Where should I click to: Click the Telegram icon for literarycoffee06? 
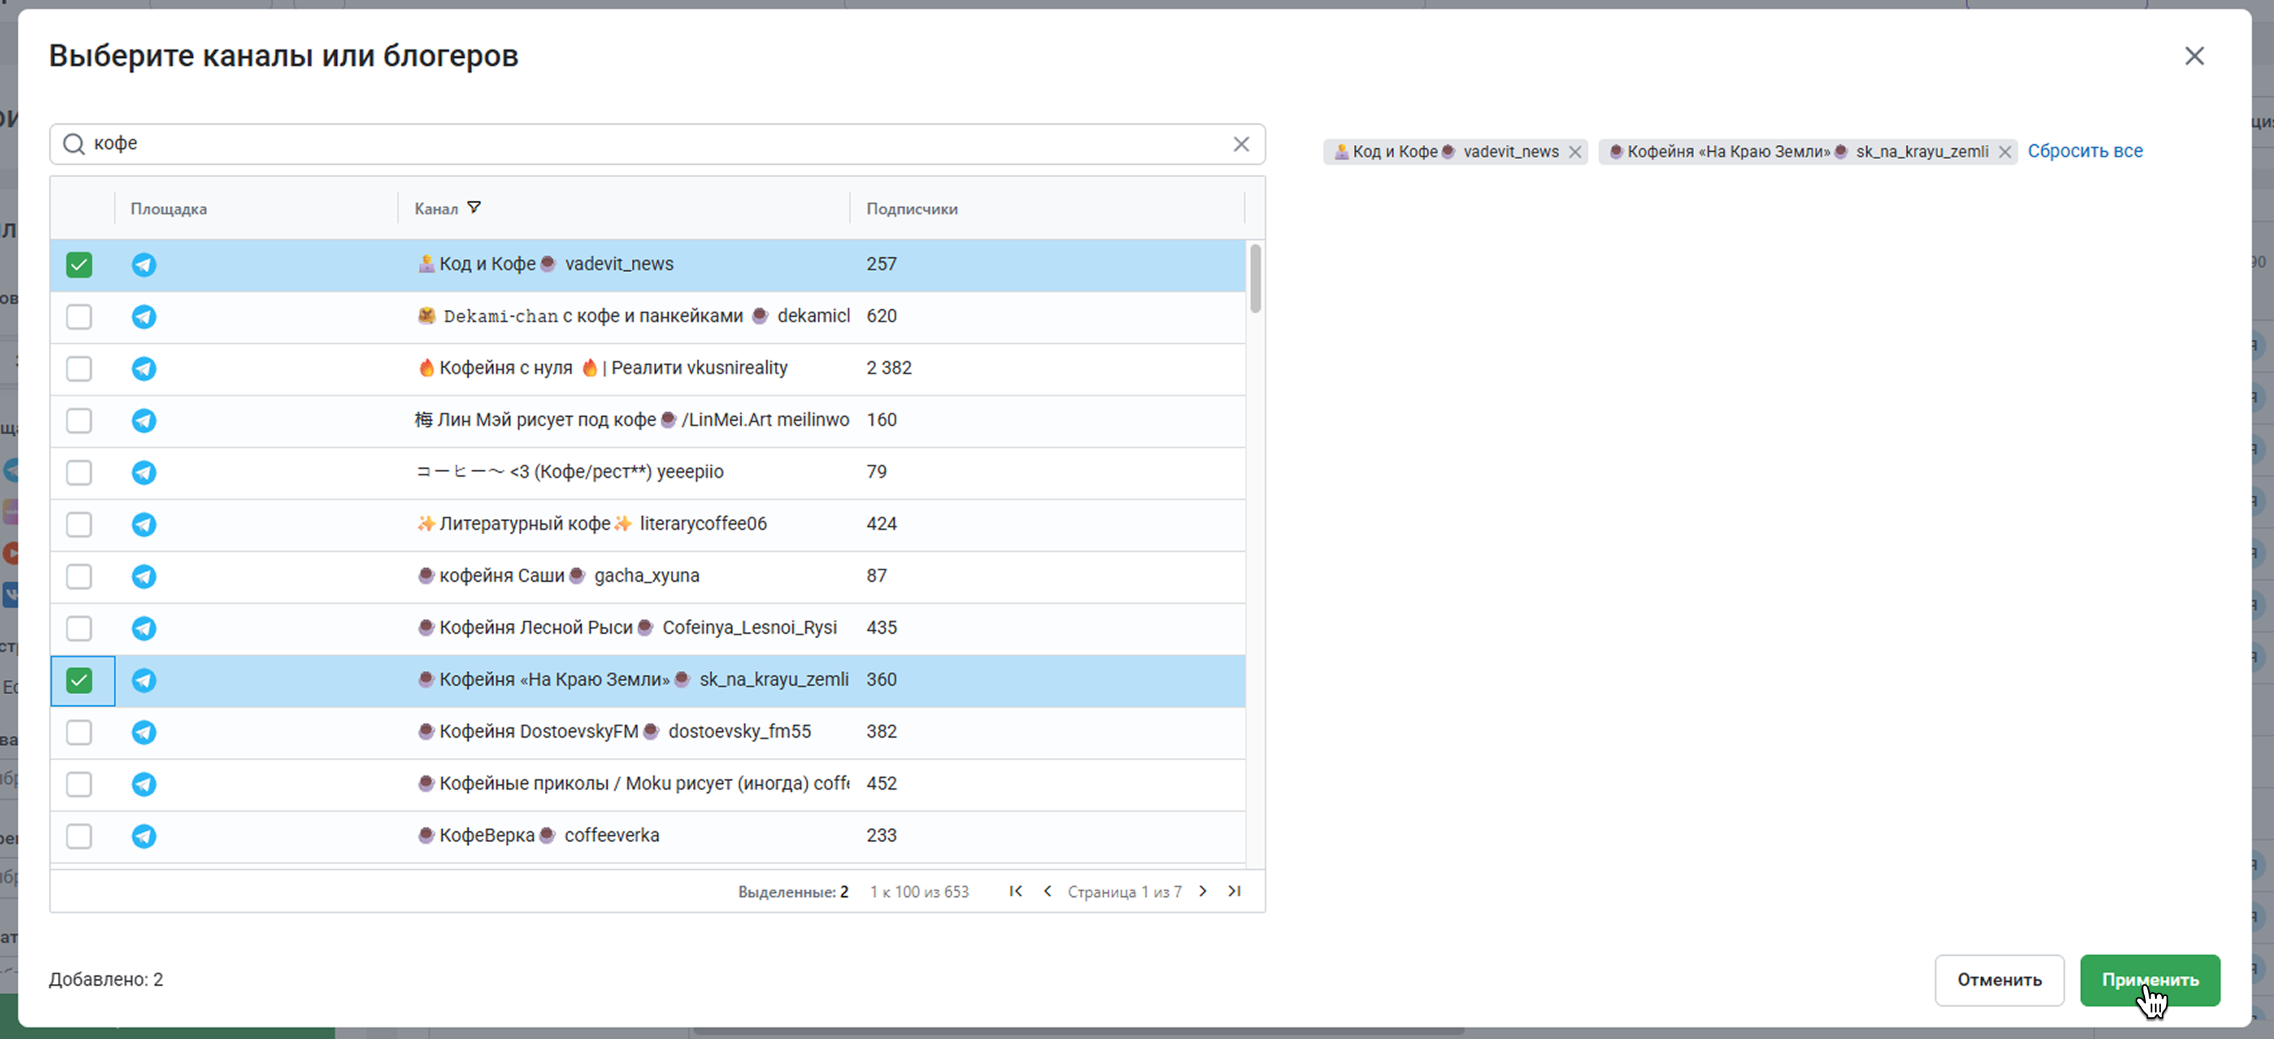[144, 524]
